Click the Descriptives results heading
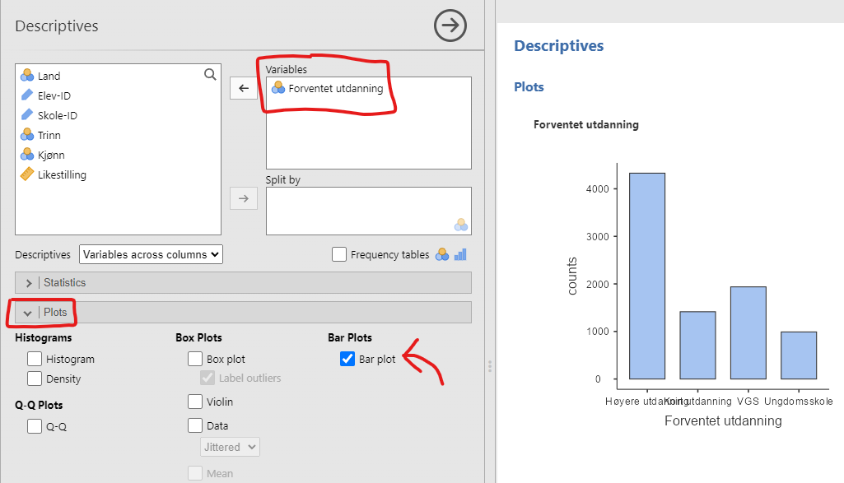The height and width of the screenshot is (483, 844). tap(558, 46)
